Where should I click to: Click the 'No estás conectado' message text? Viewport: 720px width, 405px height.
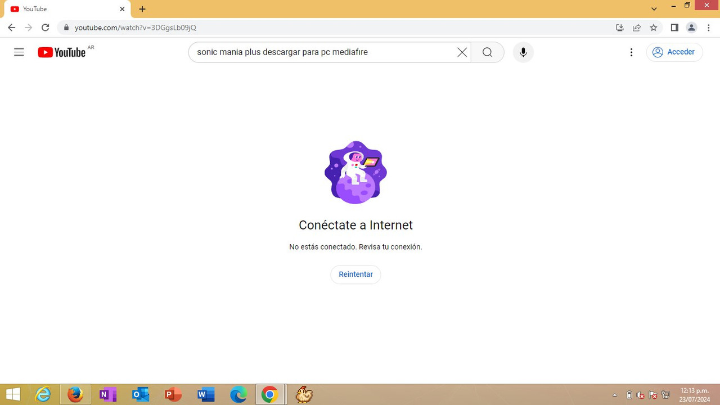click(355, 247)
